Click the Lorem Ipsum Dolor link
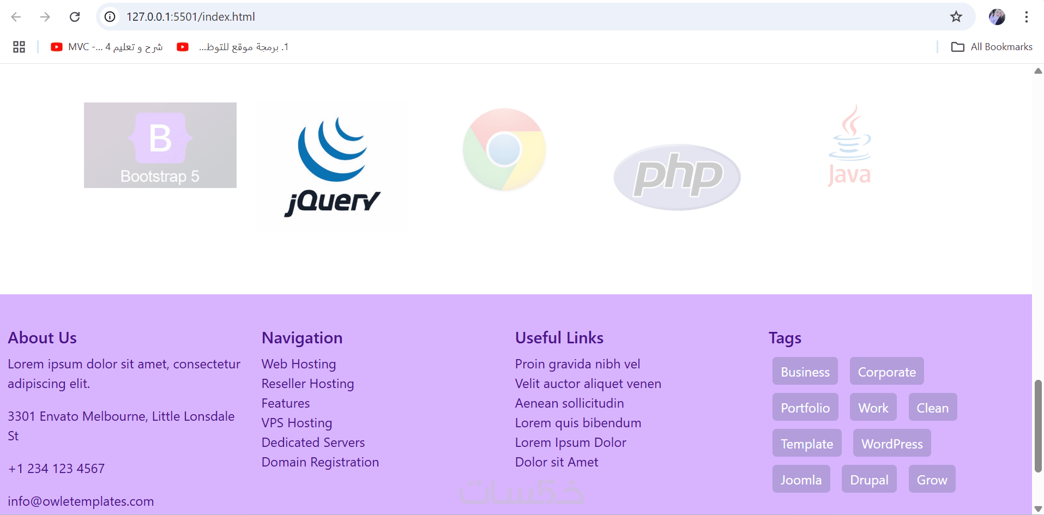Viewport: 1044px width, 515px height. click(571, 443)
